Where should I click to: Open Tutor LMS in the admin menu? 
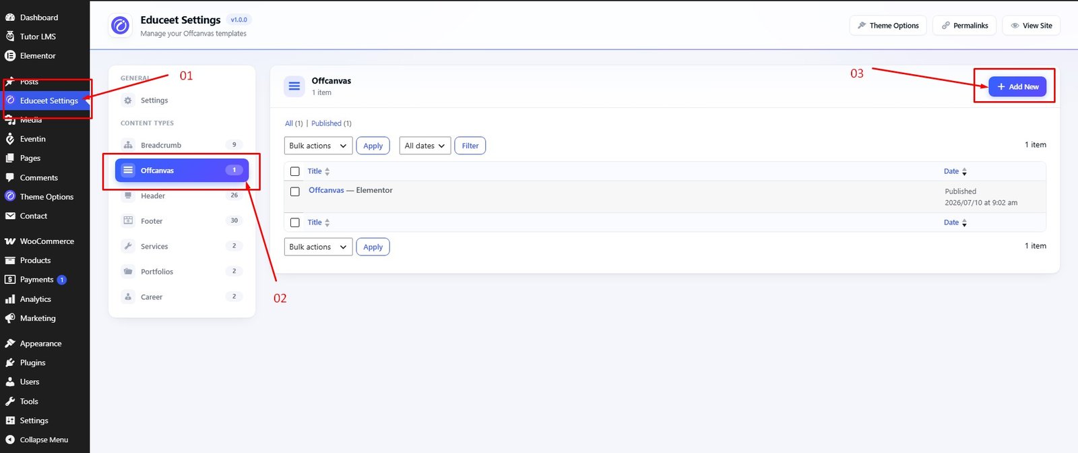[44, 36]
